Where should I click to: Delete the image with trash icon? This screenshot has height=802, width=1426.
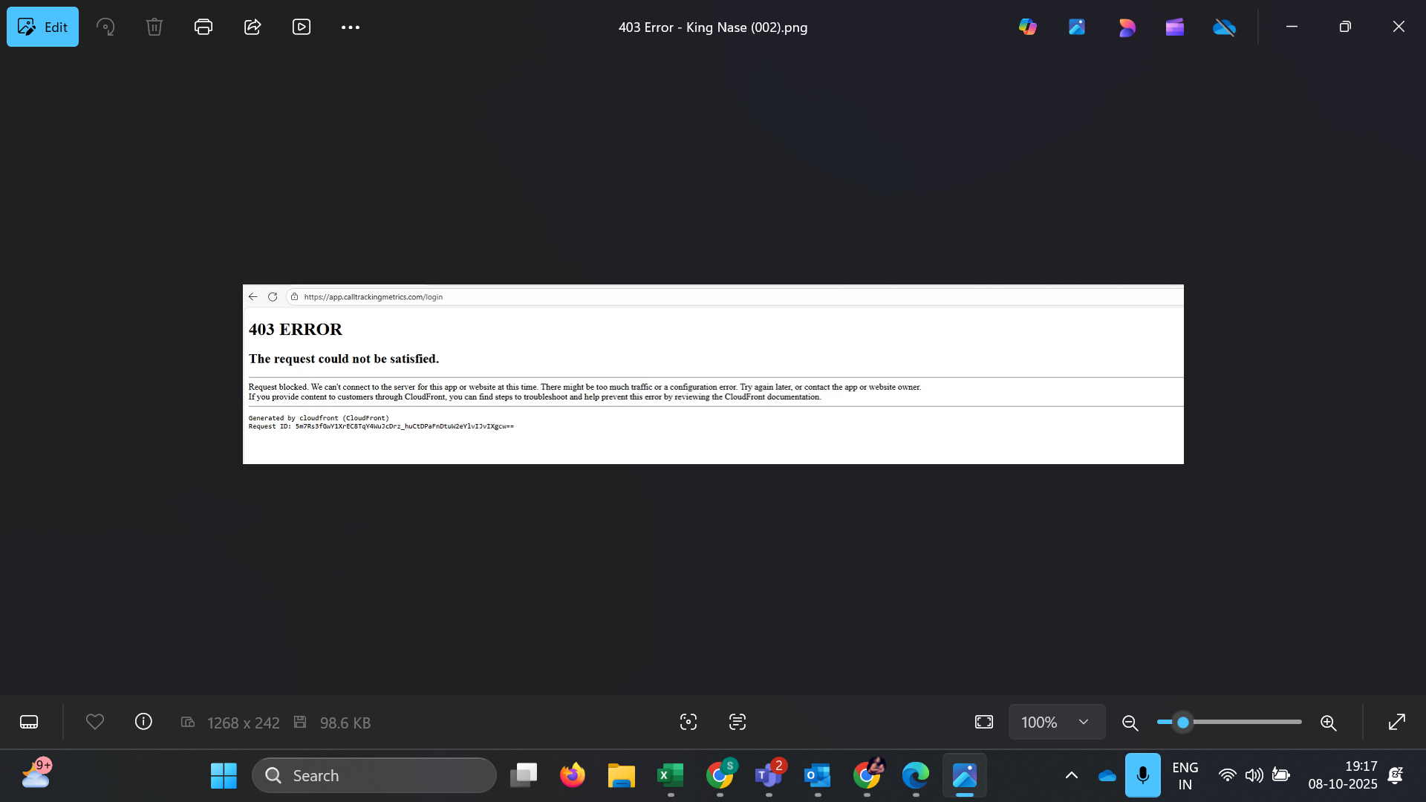click(x=154, y=27)
